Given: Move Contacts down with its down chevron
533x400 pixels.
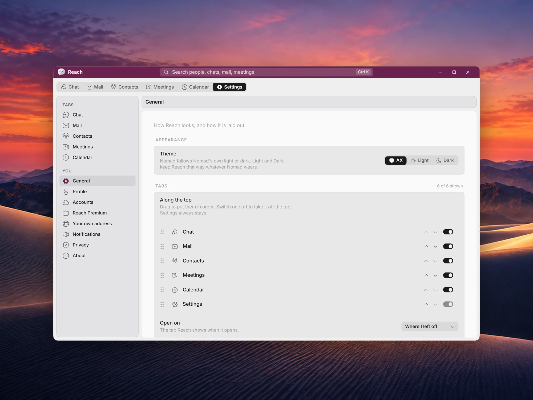Looking at the screenshot, I should click(x=435, y=261).
